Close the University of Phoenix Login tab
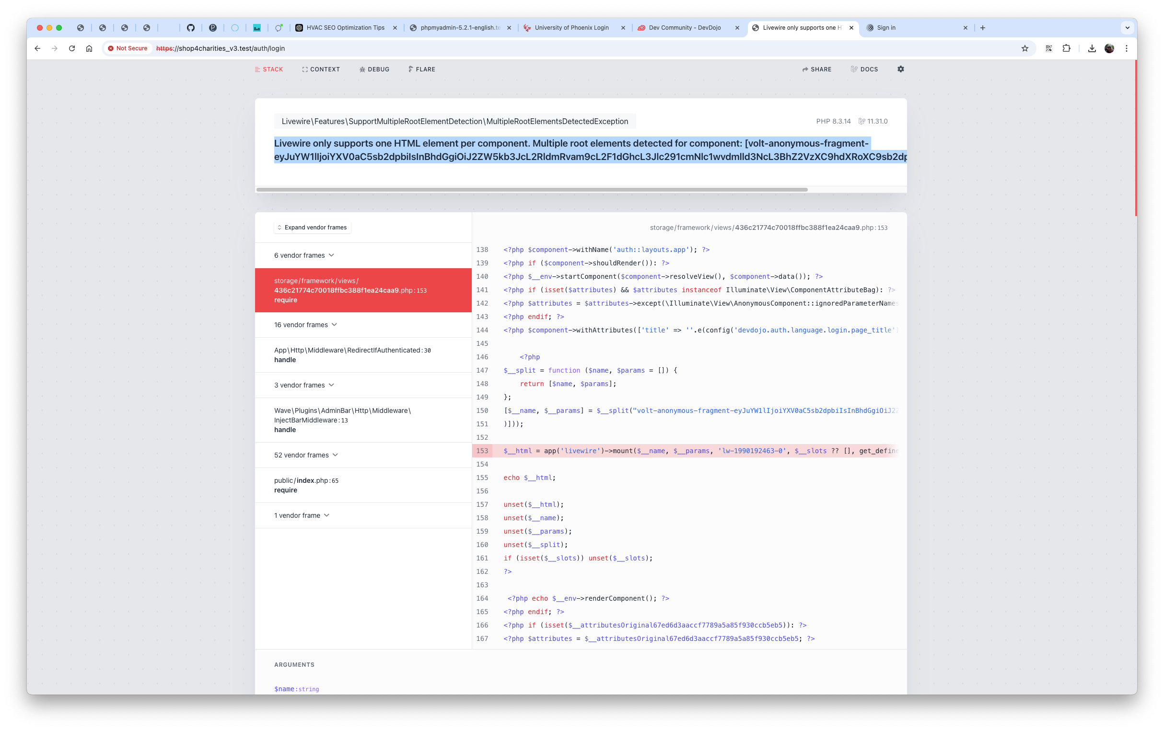This screenshot has width=1164, height=730. point(623,28)
